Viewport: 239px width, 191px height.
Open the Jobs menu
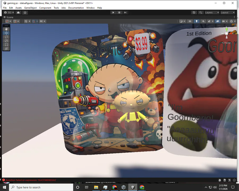pos(63,8)
